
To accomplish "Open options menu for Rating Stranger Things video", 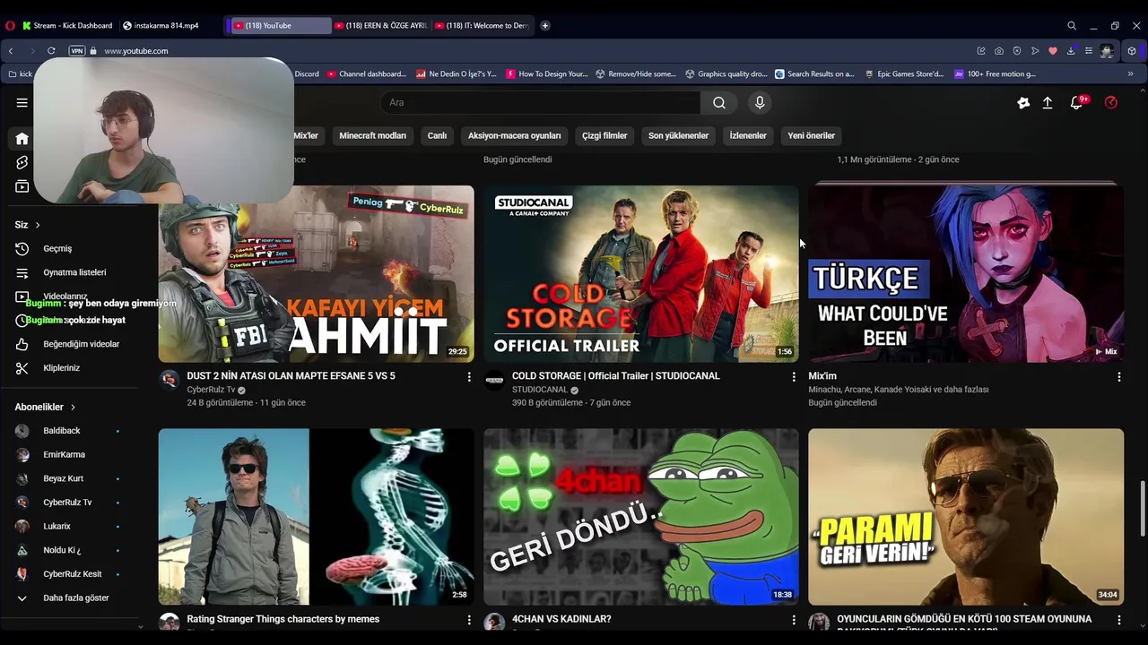I will [x=468, y=620].
